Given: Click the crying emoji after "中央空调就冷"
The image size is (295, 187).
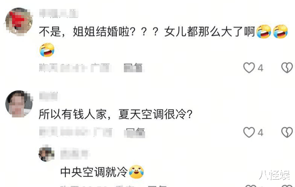Looking at the screenshot, I should 136,172.
